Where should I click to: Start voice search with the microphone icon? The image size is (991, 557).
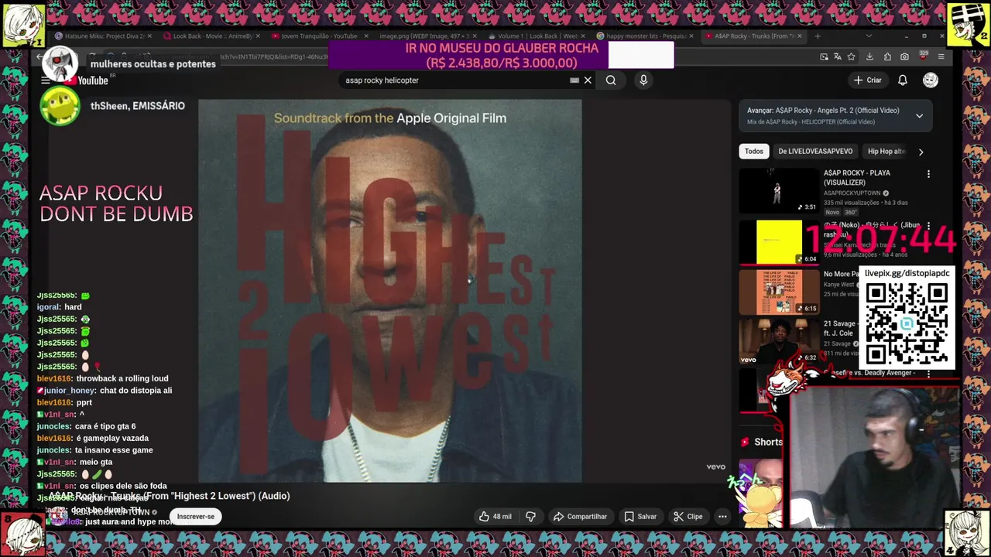pyautogui.click(x=643, y=80)
